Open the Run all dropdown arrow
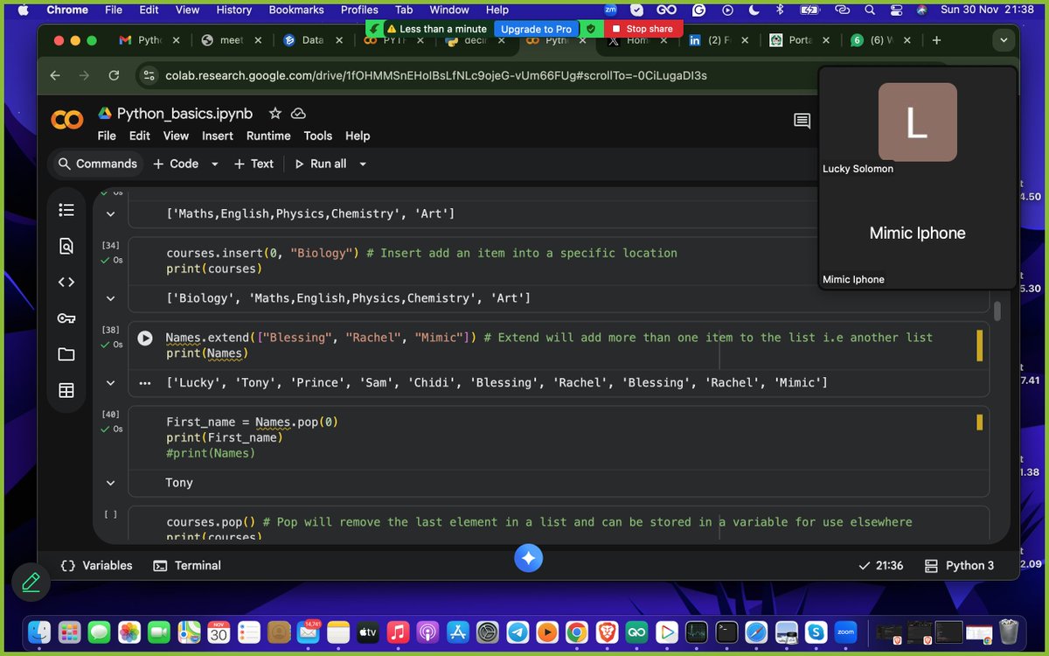Screen dimensions: 1049x656 tap(363, 164)
